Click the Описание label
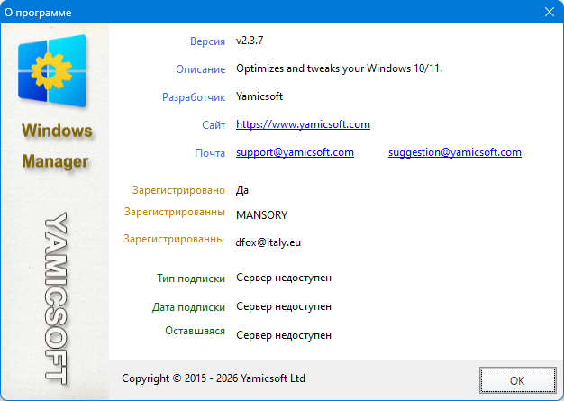 tap(200, 69)
